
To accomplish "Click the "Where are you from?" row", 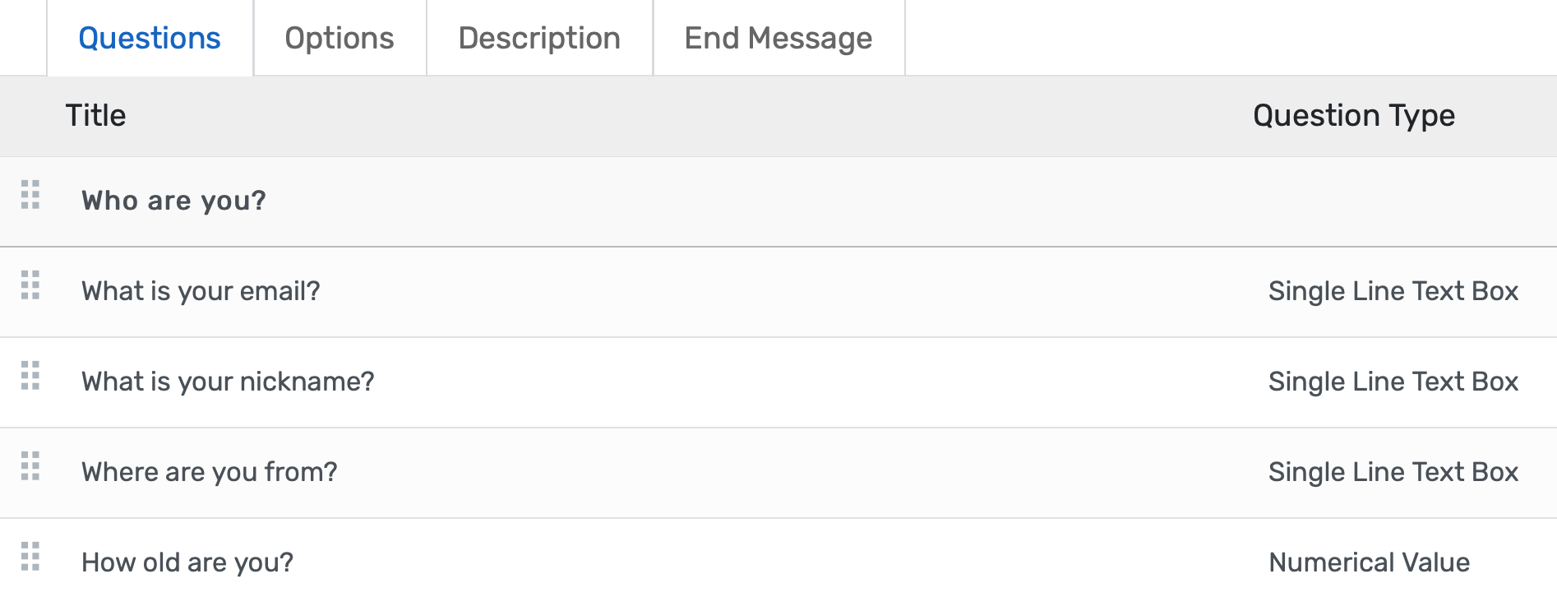I will click(x=209, y=471).
